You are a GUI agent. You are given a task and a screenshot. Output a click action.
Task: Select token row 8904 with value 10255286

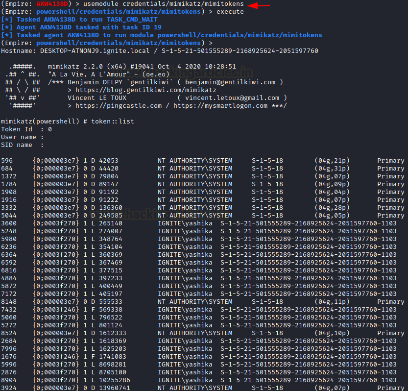click(x=199, y=380)
